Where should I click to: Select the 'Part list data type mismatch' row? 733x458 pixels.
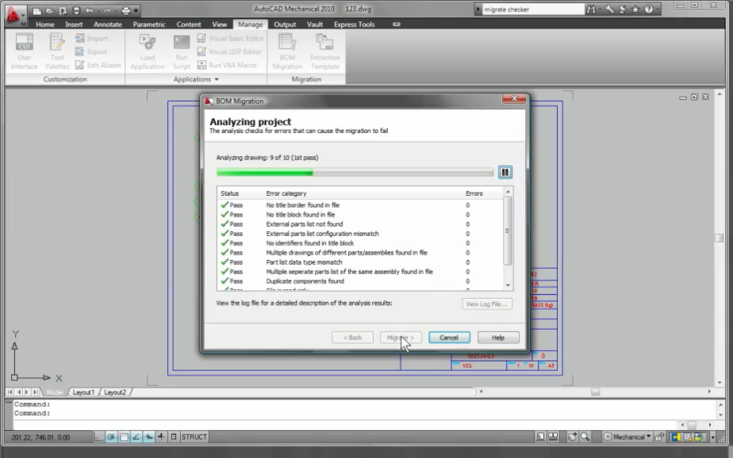point(359,262)
